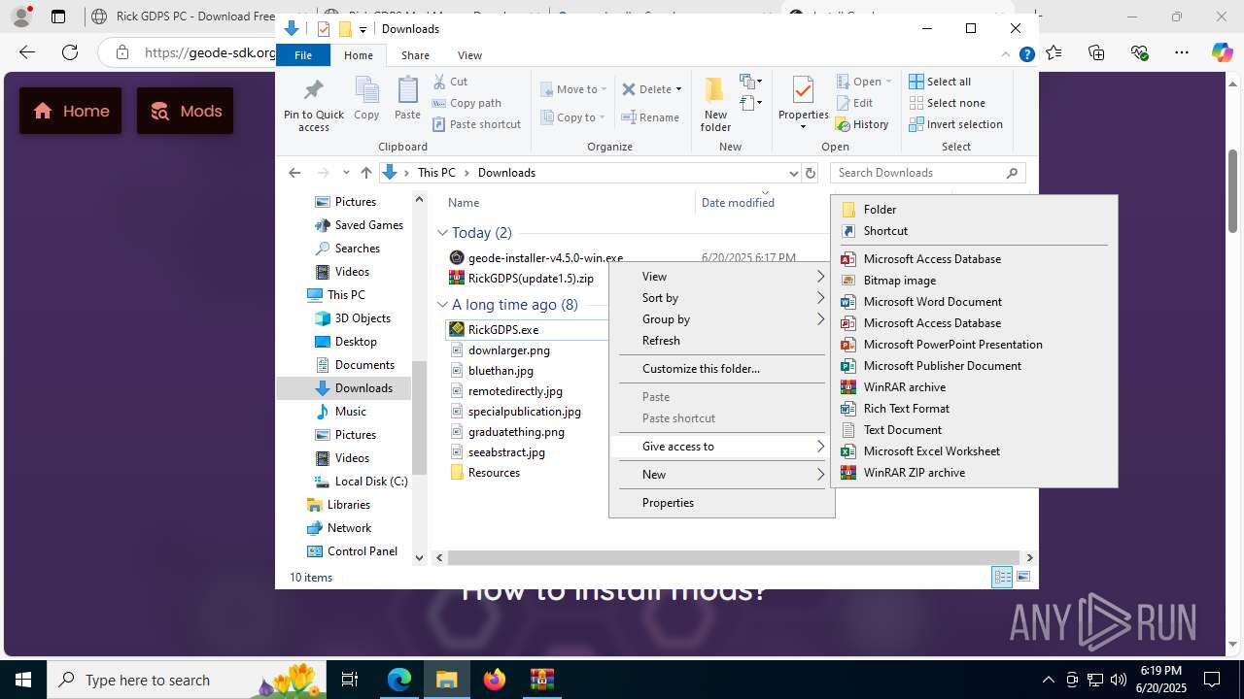Create a new Shortcut from submenu
This screenshot has height=699, width=1244.
974,231
